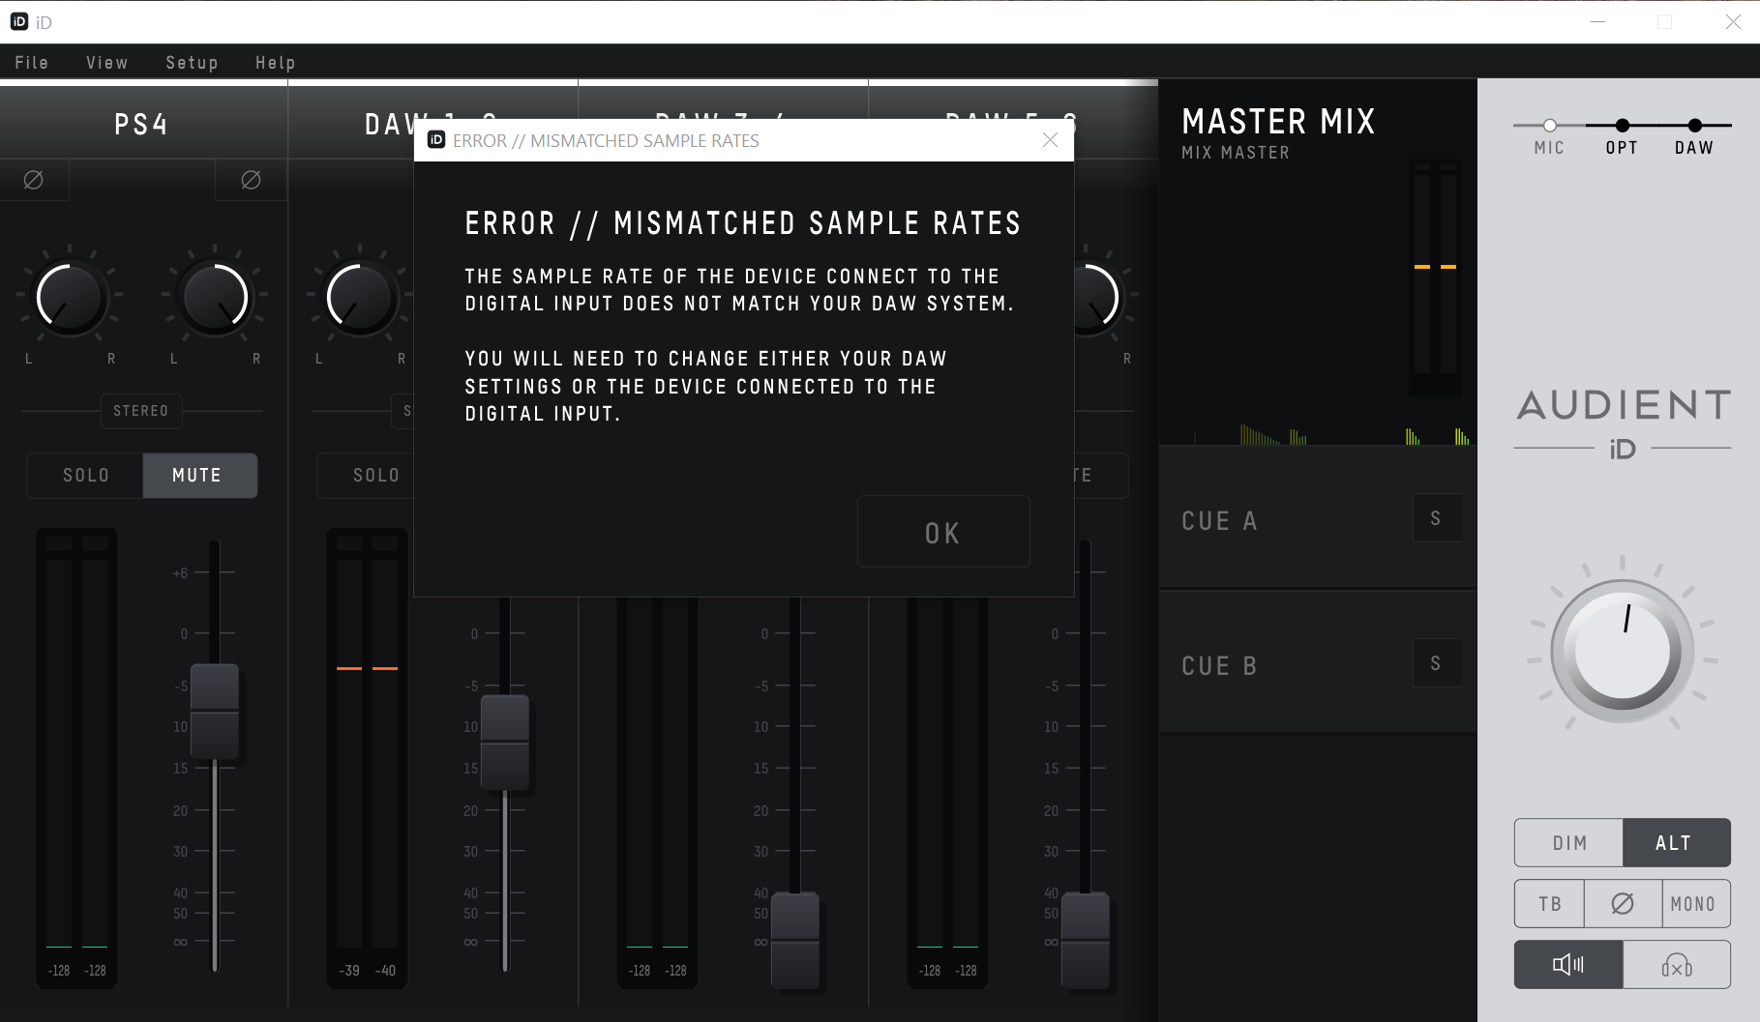1760x1022 pixels.
Task: Click the MASTER MIX heading
Action: point(1278,122)
